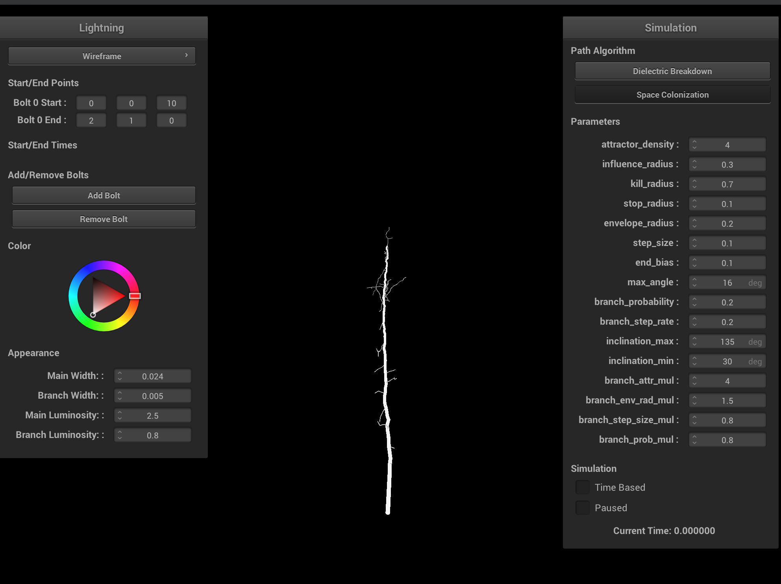Screen dimensions: 781x584
Task: Click the step_size stepper arrows
Action: pos(694,243)
